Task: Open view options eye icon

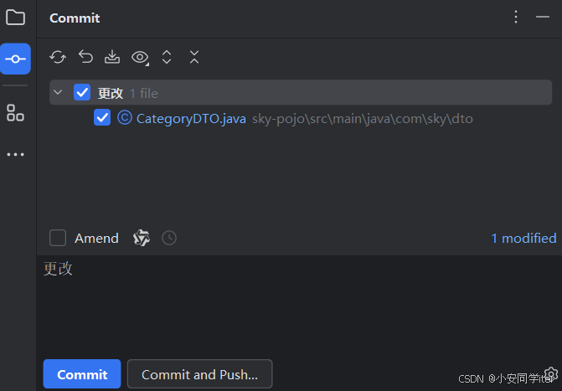Action: pos(140,57)
